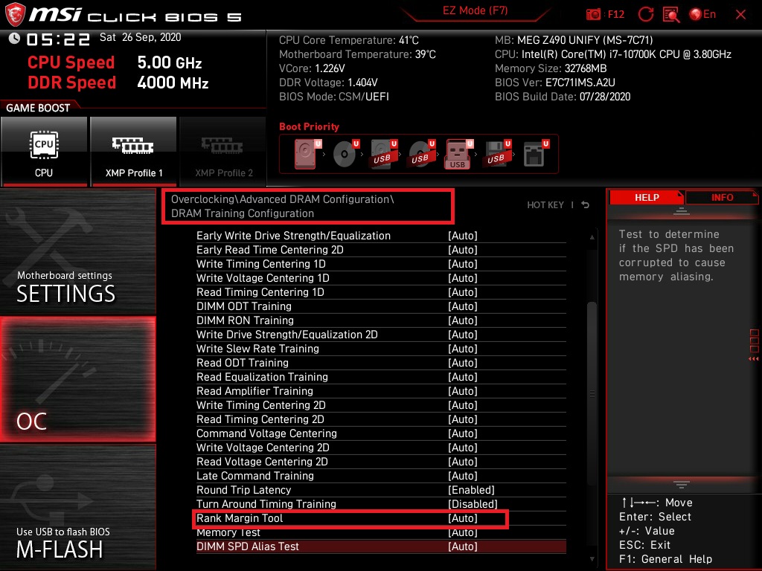Open the search magnifier icon
This screenshot has width=762, height=571.
pos(671,15)
